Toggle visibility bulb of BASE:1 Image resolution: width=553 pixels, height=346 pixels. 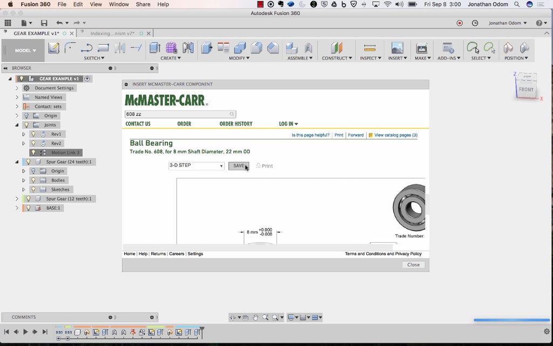click(29, 208)
